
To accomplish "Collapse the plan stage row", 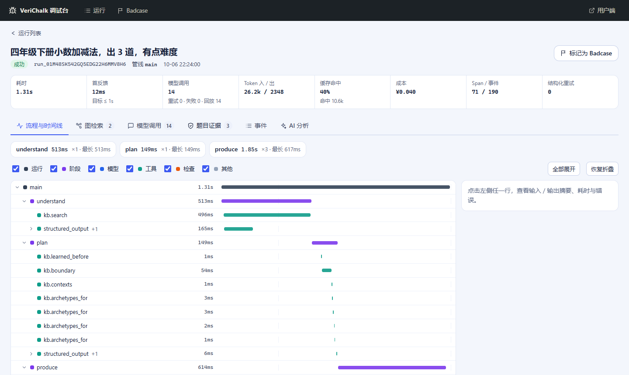I will [24, 243].
